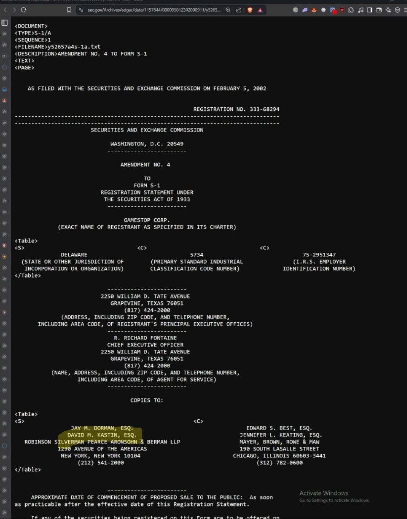Viewport: 407px width, 519px height.
Task: Open the blue extension with red badge
Action: point(333,11)
